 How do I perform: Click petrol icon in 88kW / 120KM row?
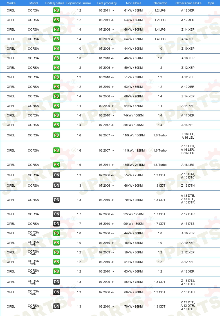coord(56,125)
